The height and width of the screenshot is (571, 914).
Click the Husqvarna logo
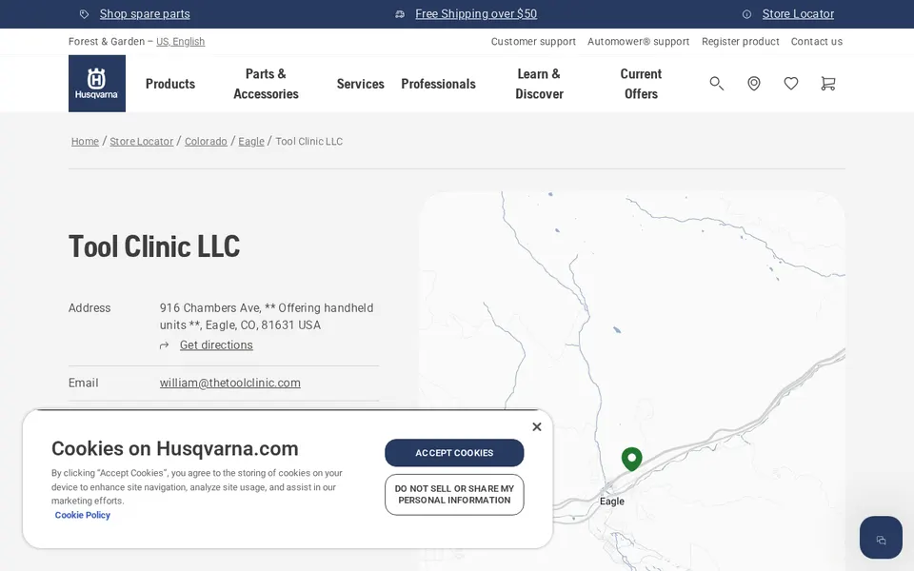click(x=97, y=84)
